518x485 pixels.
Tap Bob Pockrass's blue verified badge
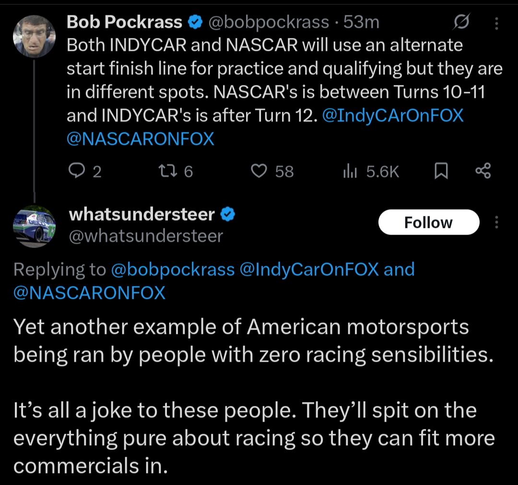(x=194, y=22)
